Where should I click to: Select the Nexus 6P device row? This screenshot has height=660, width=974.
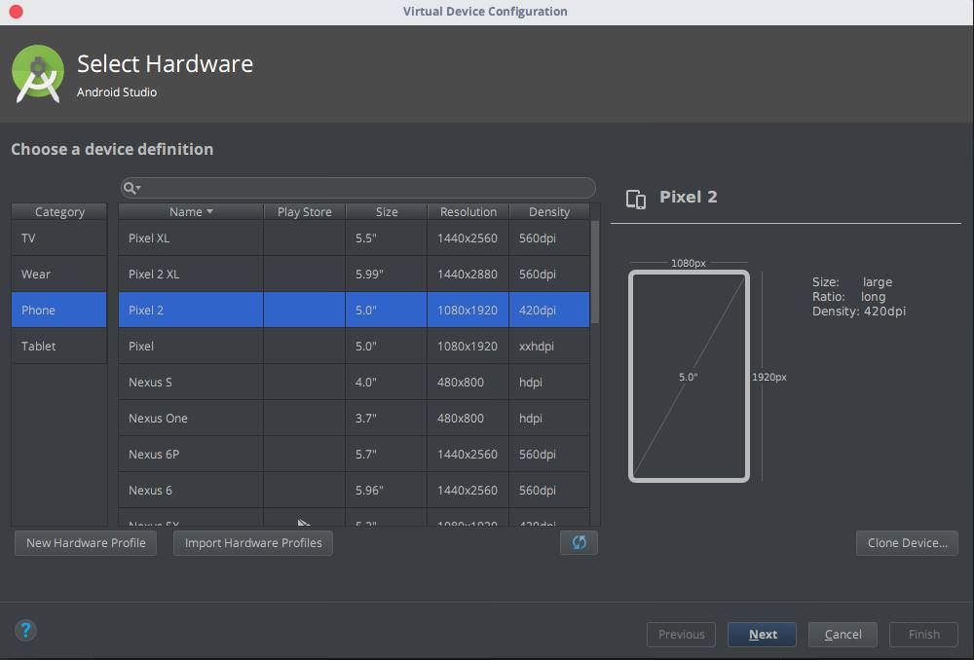[355, 454]
